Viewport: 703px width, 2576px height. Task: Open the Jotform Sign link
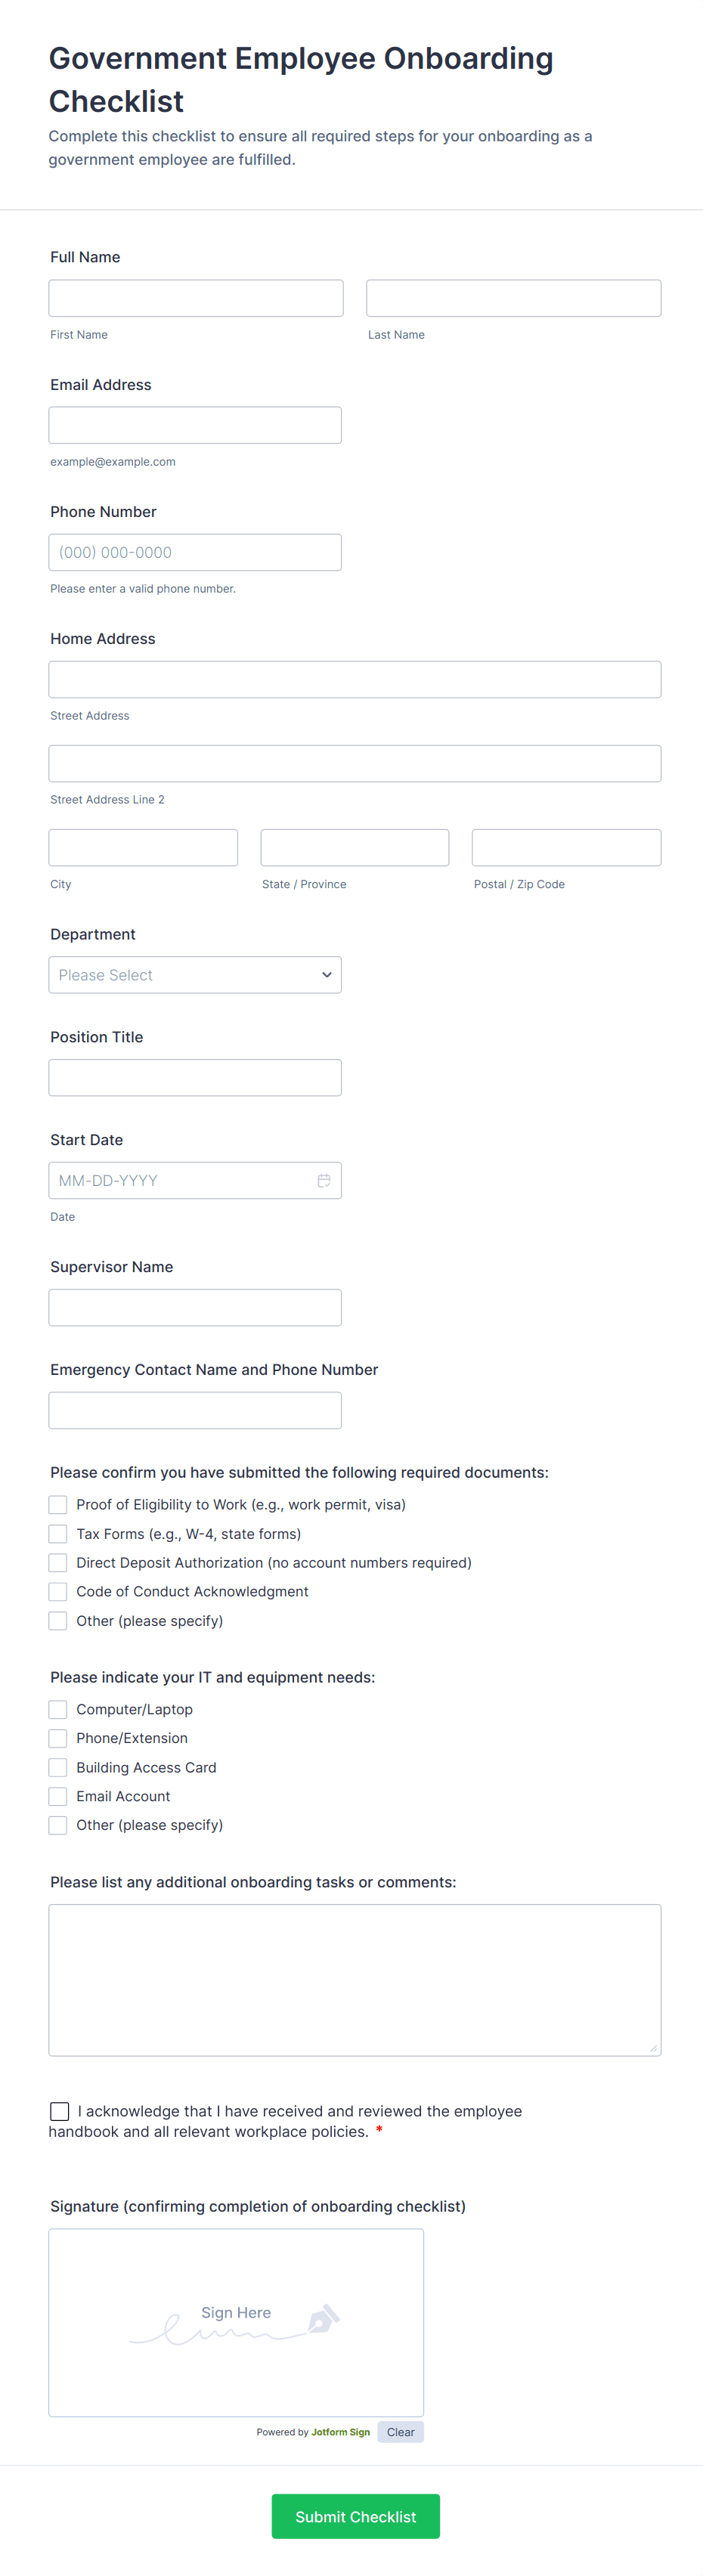click(x=340, y=2432)
